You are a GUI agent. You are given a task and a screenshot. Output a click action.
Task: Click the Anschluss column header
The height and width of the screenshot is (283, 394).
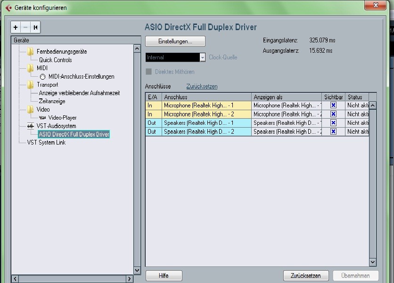click(x=206, y=97)
